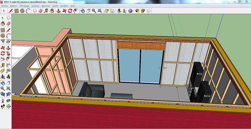Image resolution: width=251 pixels, height=129 pixels.
Task: Select the Section Plane tool
Action: [8, 106]
